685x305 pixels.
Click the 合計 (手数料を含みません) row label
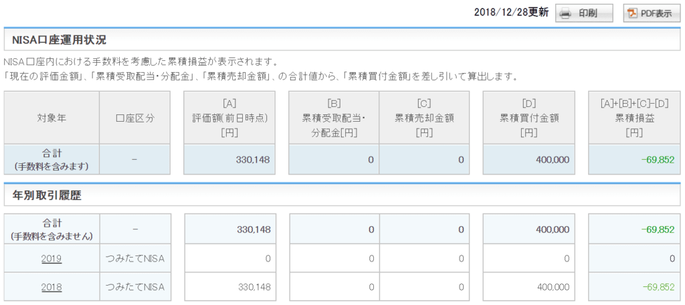pyautogui.click(x=52, y=229)
